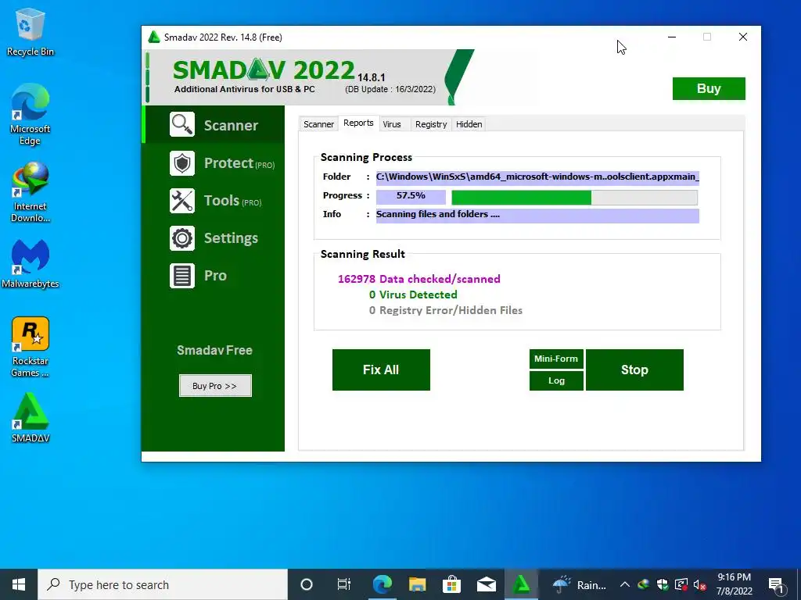Viewport: 801px width, 600px height.
Task: Click the Pro list icon in sidebar
Action: click(182, 276)
